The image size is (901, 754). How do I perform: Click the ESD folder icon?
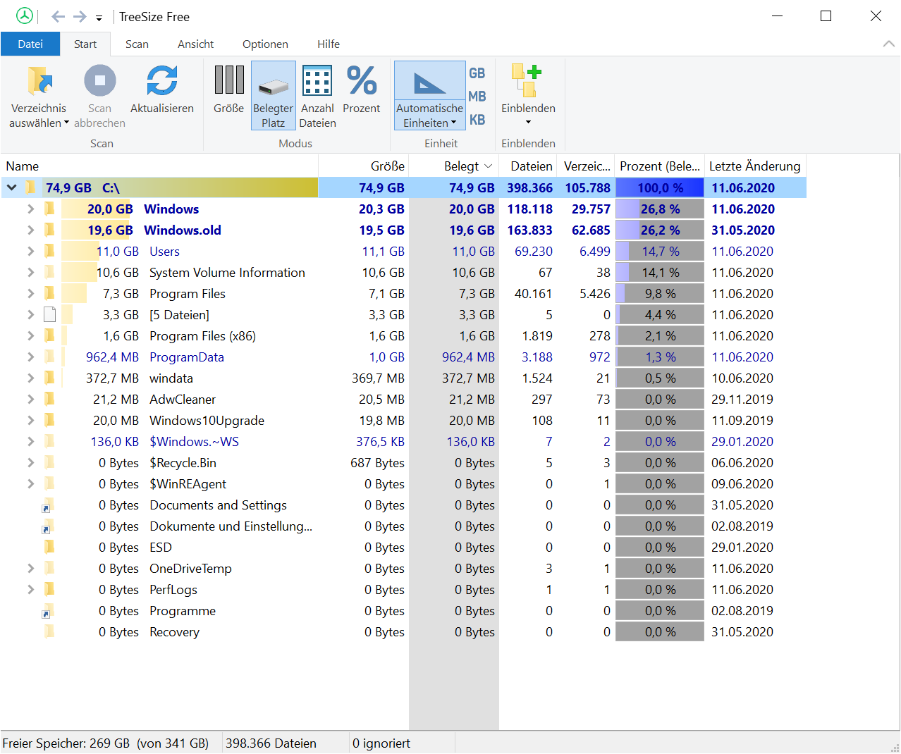click(49, 547)
